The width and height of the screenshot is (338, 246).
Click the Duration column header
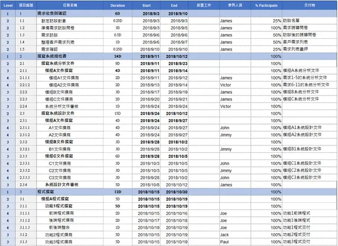click(118, 6)
